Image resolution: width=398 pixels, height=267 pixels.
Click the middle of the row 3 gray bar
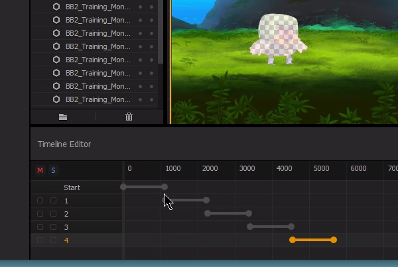(x=271, y=227)
